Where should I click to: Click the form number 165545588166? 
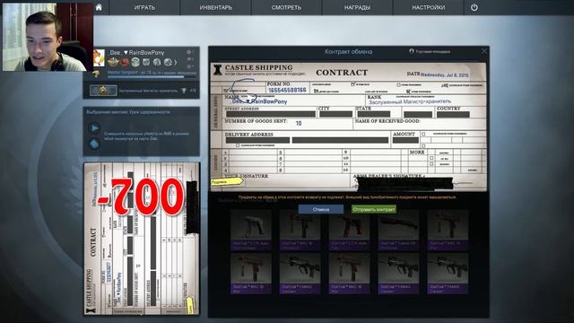click(x=287, y=90)
